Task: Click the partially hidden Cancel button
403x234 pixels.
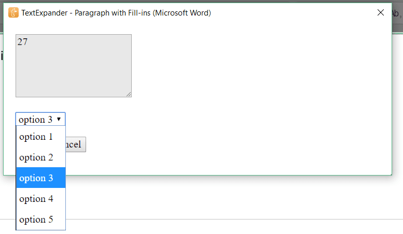Action: coord(76,144)
